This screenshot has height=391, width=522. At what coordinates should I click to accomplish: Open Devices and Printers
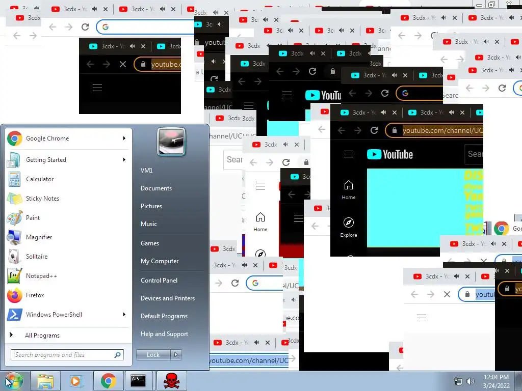[x=168, y=298]
